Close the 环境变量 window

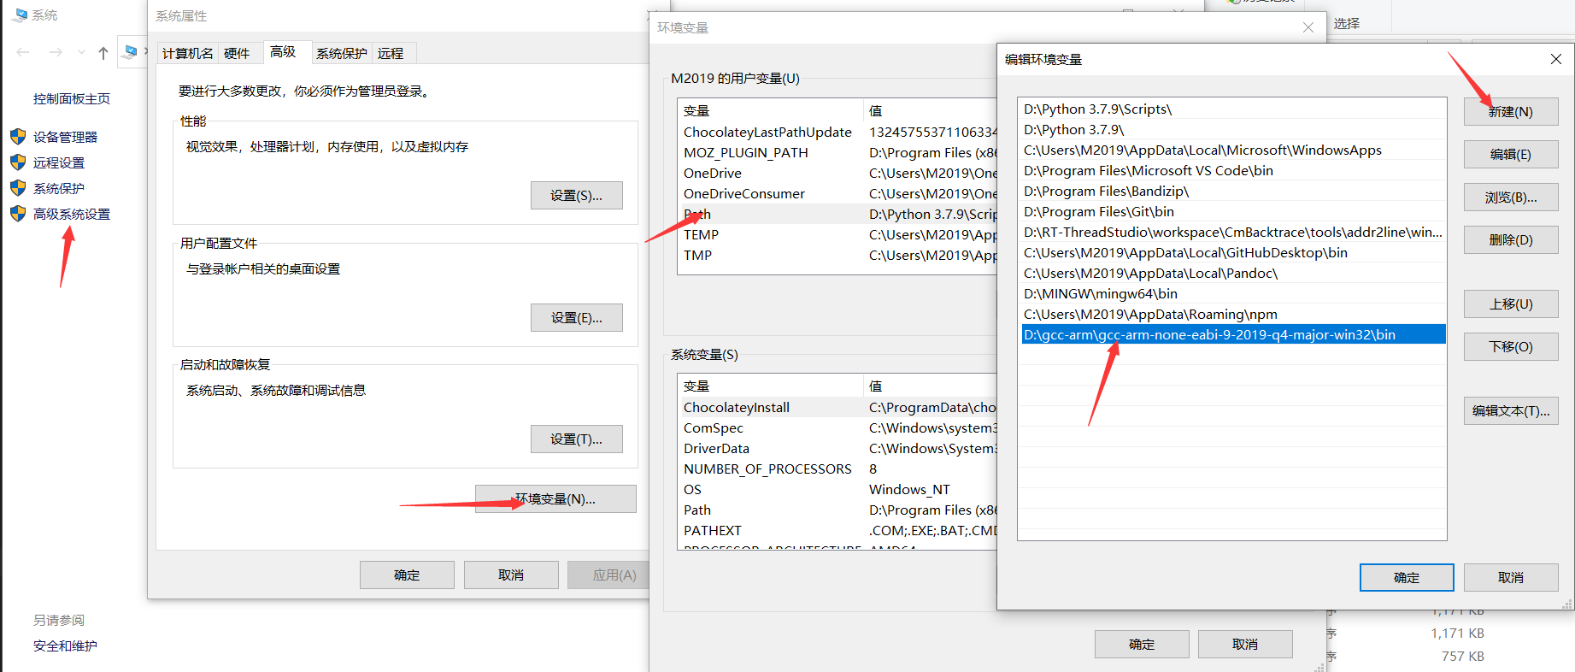pyautogui.click(x=1308, y=27)
